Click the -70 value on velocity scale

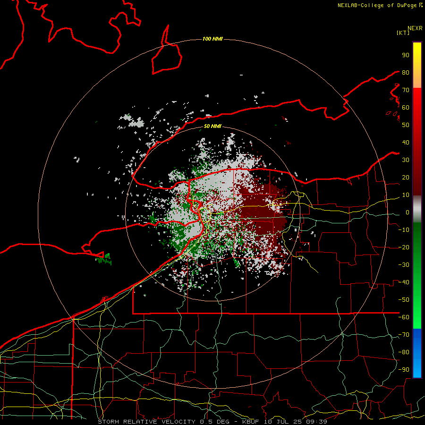[x=404, y=335]
